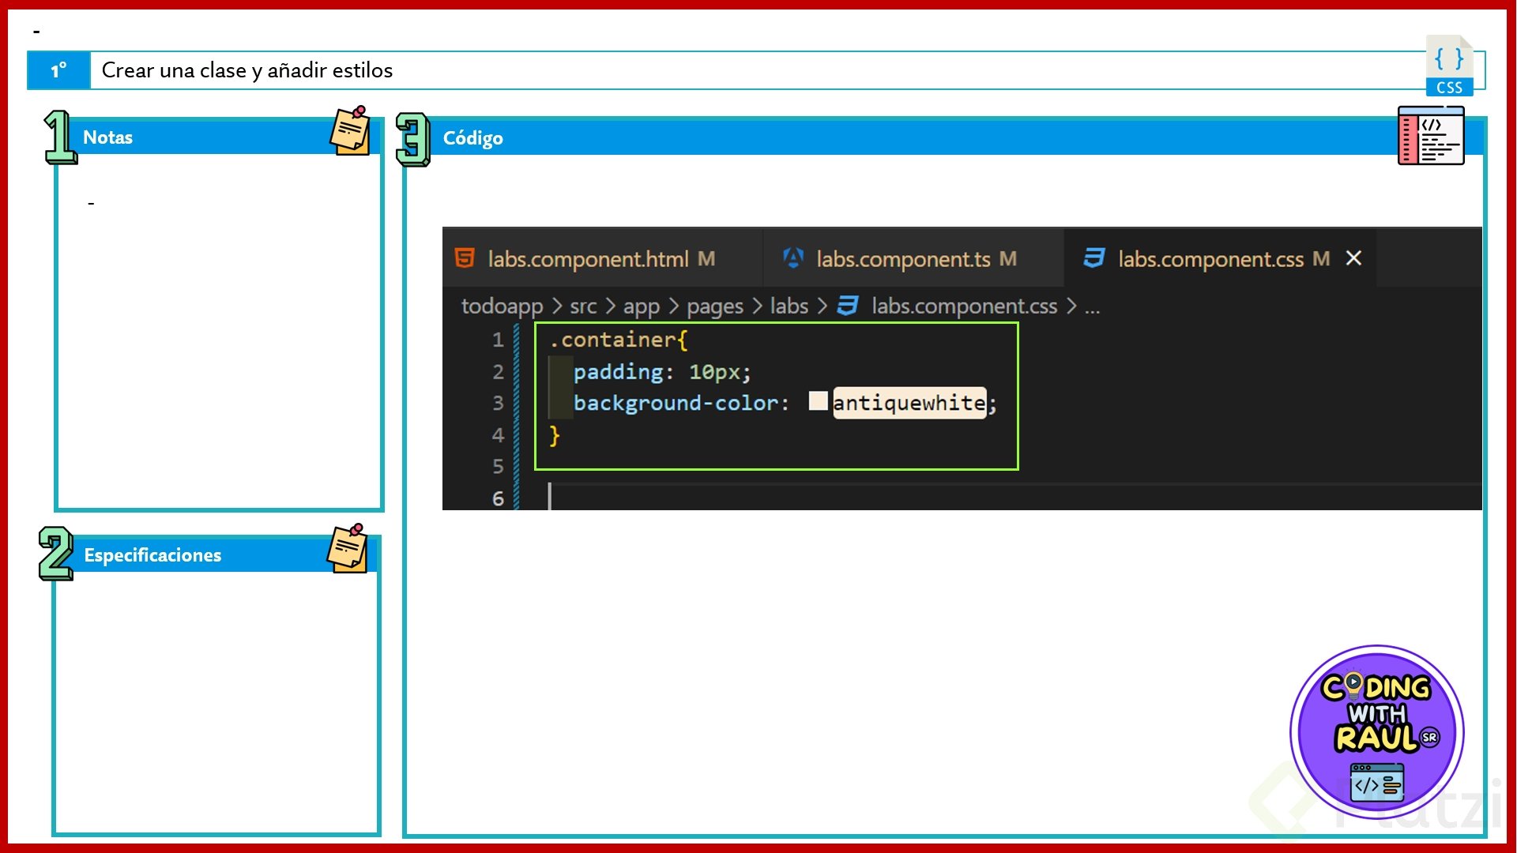Click the sticky note icon in the Notas header

pos(350,130)
